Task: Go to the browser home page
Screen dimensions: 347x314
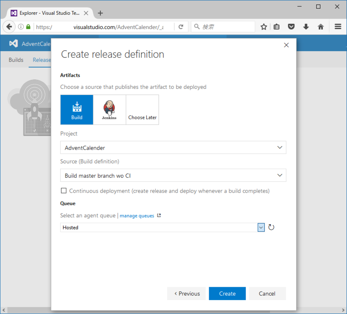Action: click(x=321, y=27)
